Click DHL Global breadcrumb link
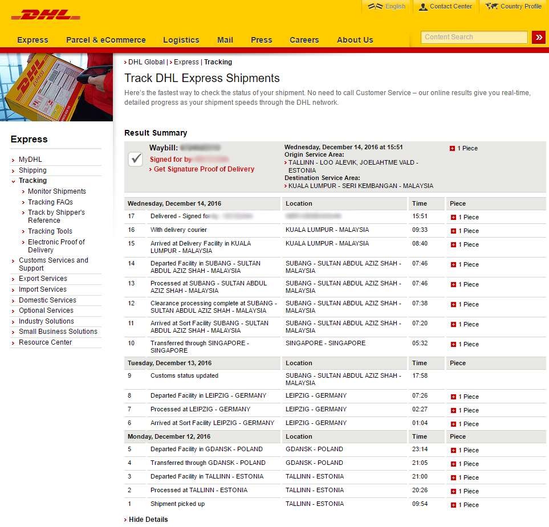 (147, 62)
